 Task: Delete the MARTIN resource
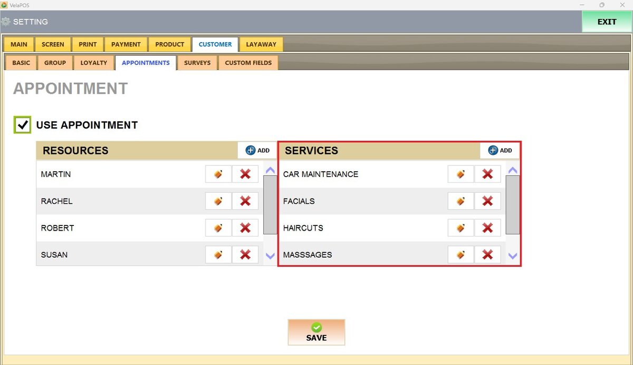[245, 174]
